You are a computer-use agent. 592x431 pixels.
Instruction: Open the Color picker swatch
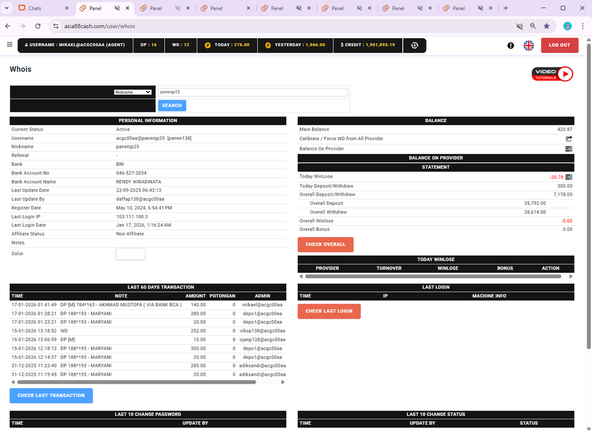click(130, 254)
